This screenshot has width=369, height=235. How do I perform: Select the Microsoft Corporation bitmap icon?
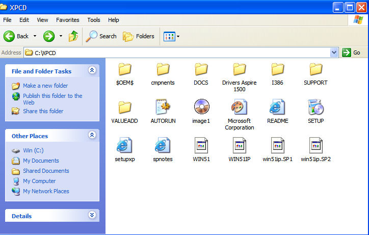click(239, 107)
